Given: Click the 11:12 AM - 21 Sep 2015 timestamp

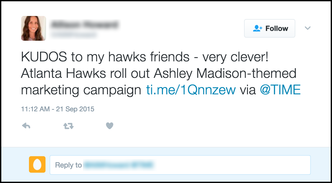Looking at the screenshot, I should tap(58, 109).
